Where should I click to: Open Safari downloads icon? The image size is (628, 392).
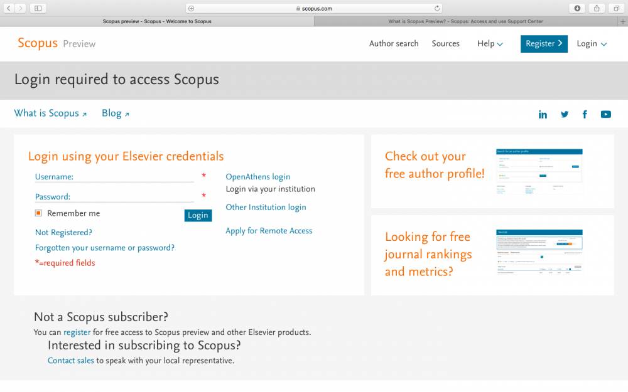click(577, 8)
